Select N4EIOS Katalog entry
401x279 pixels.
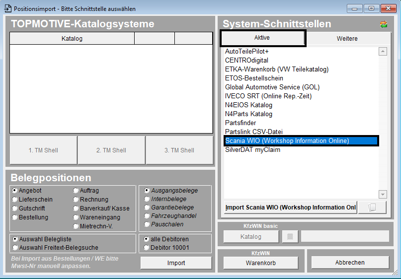(301, 105)
